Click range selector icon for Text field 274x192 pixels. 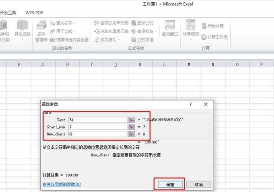[131, 120]
